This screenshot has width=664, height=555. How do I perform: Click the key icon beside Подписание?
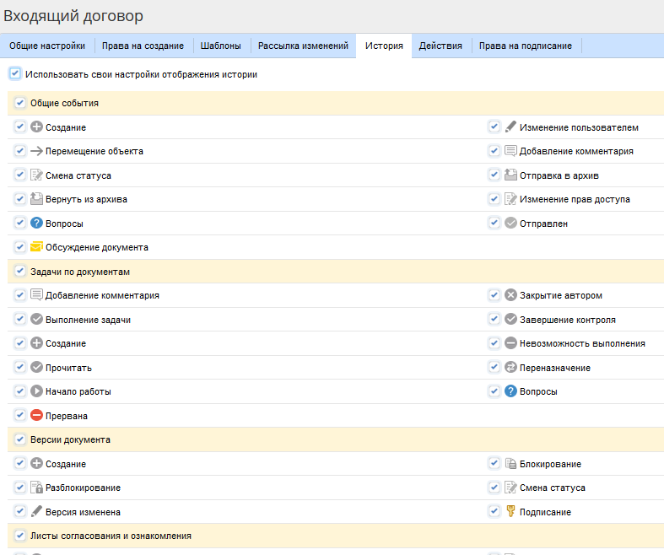pyautogui.click(x=510, y=512)
